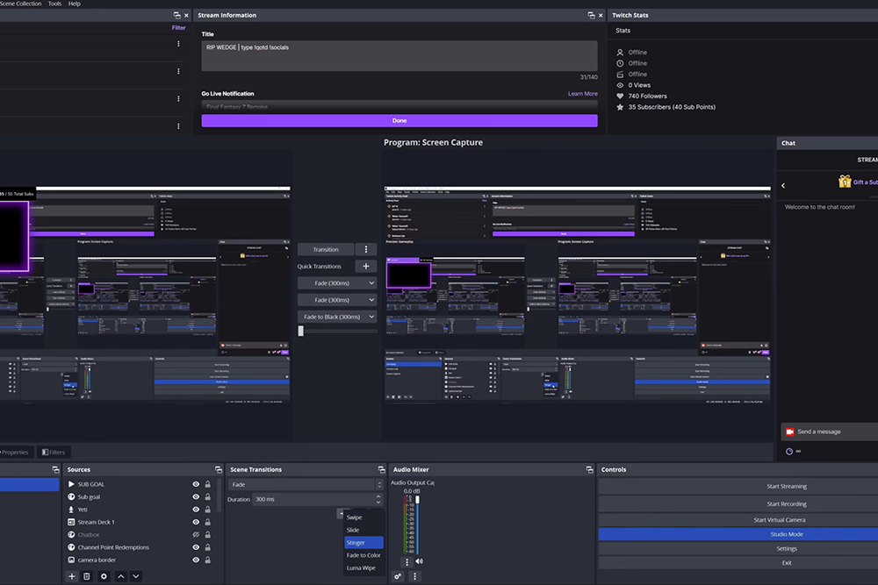
Task: Open the Transition three-dot options menu
Action: tap(365, 249)
